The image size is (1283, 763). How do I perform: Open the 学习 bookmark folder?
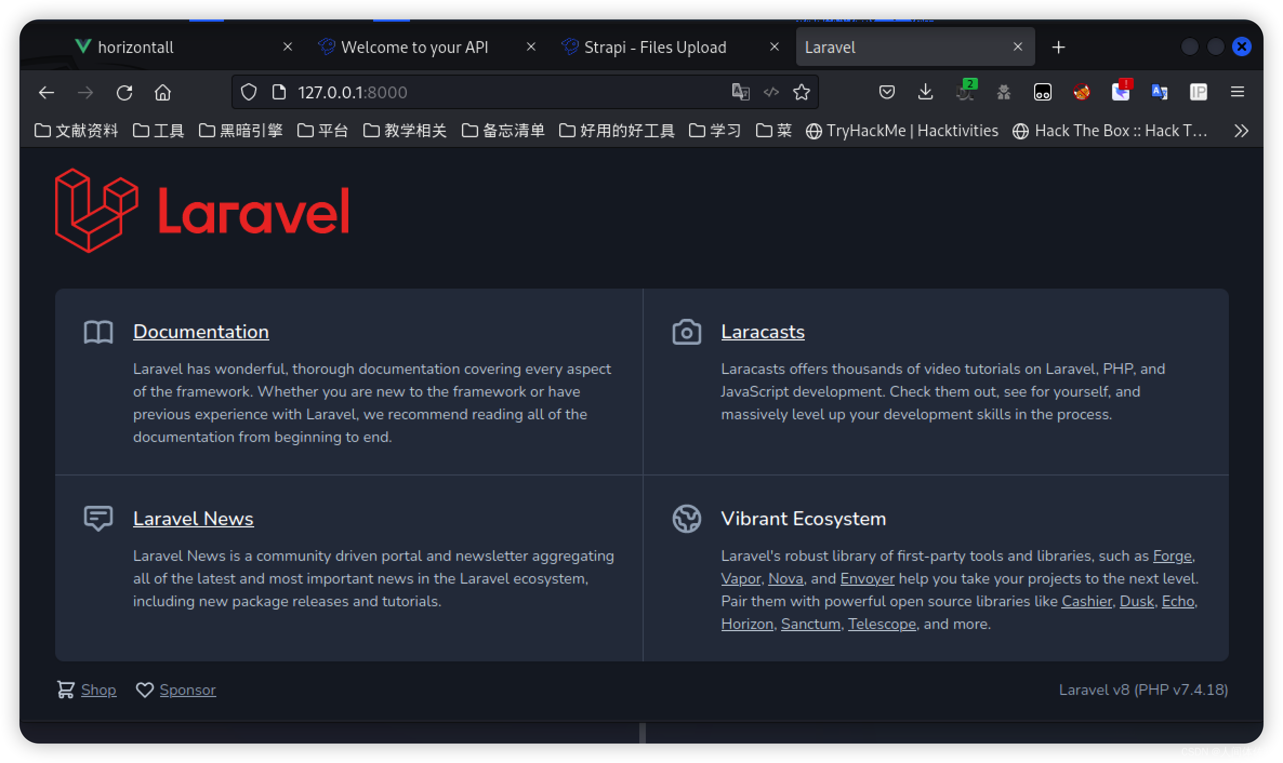tap(715, 131)
